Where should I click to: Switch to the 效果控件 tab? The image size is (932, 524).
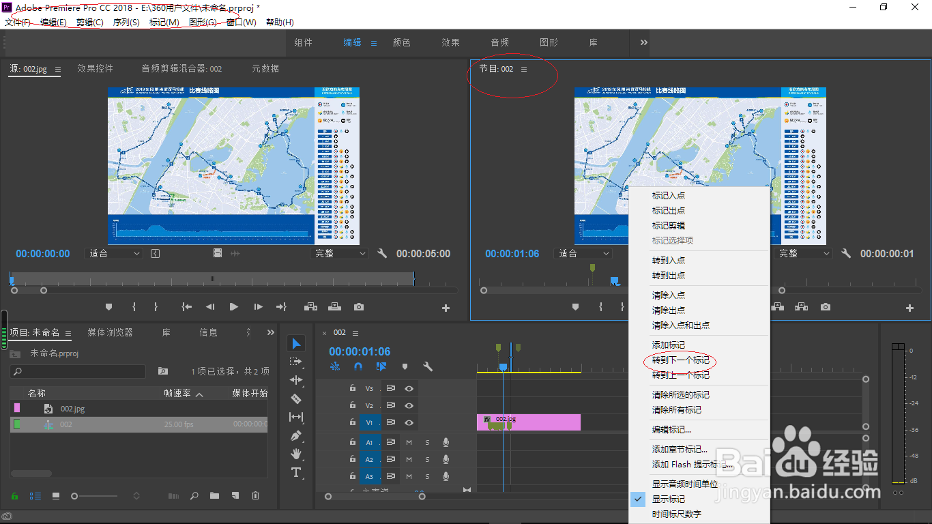pyautogui.click(x=95, y=68)
